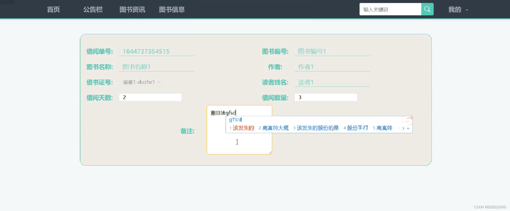This screenshot has height=211, width=510.
Task: Click the 作者 field
Action: tap(332, 67)
